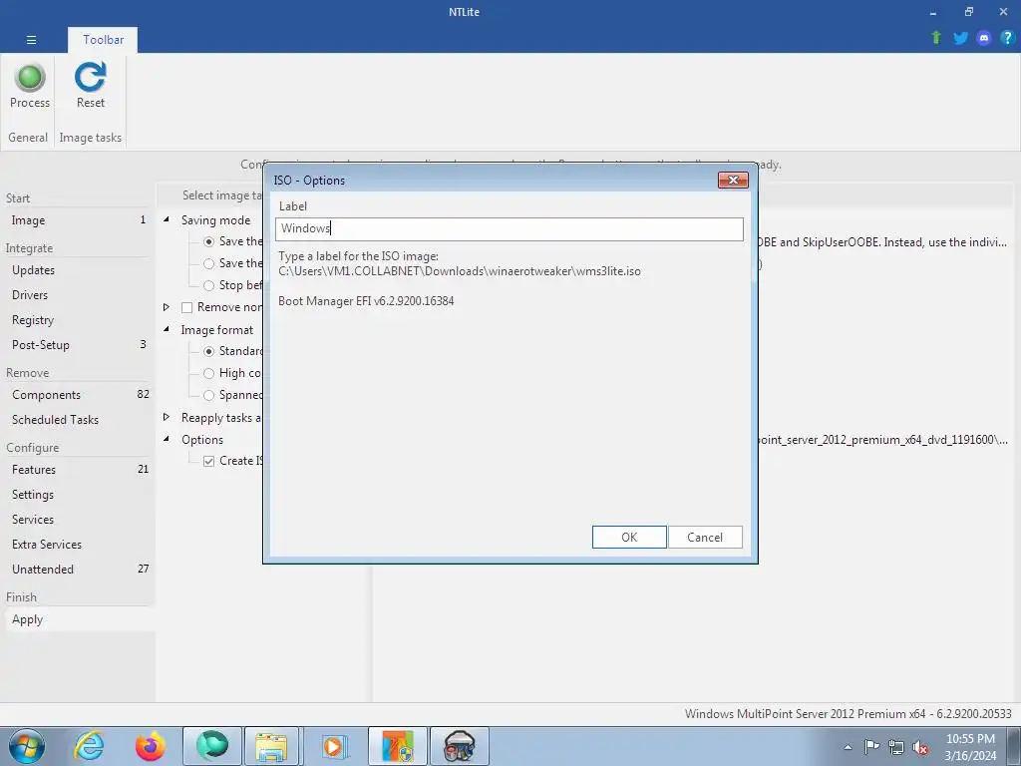Open the Registry page in sidebar
Screen dimensions: 1021x766
coord(78,320)
